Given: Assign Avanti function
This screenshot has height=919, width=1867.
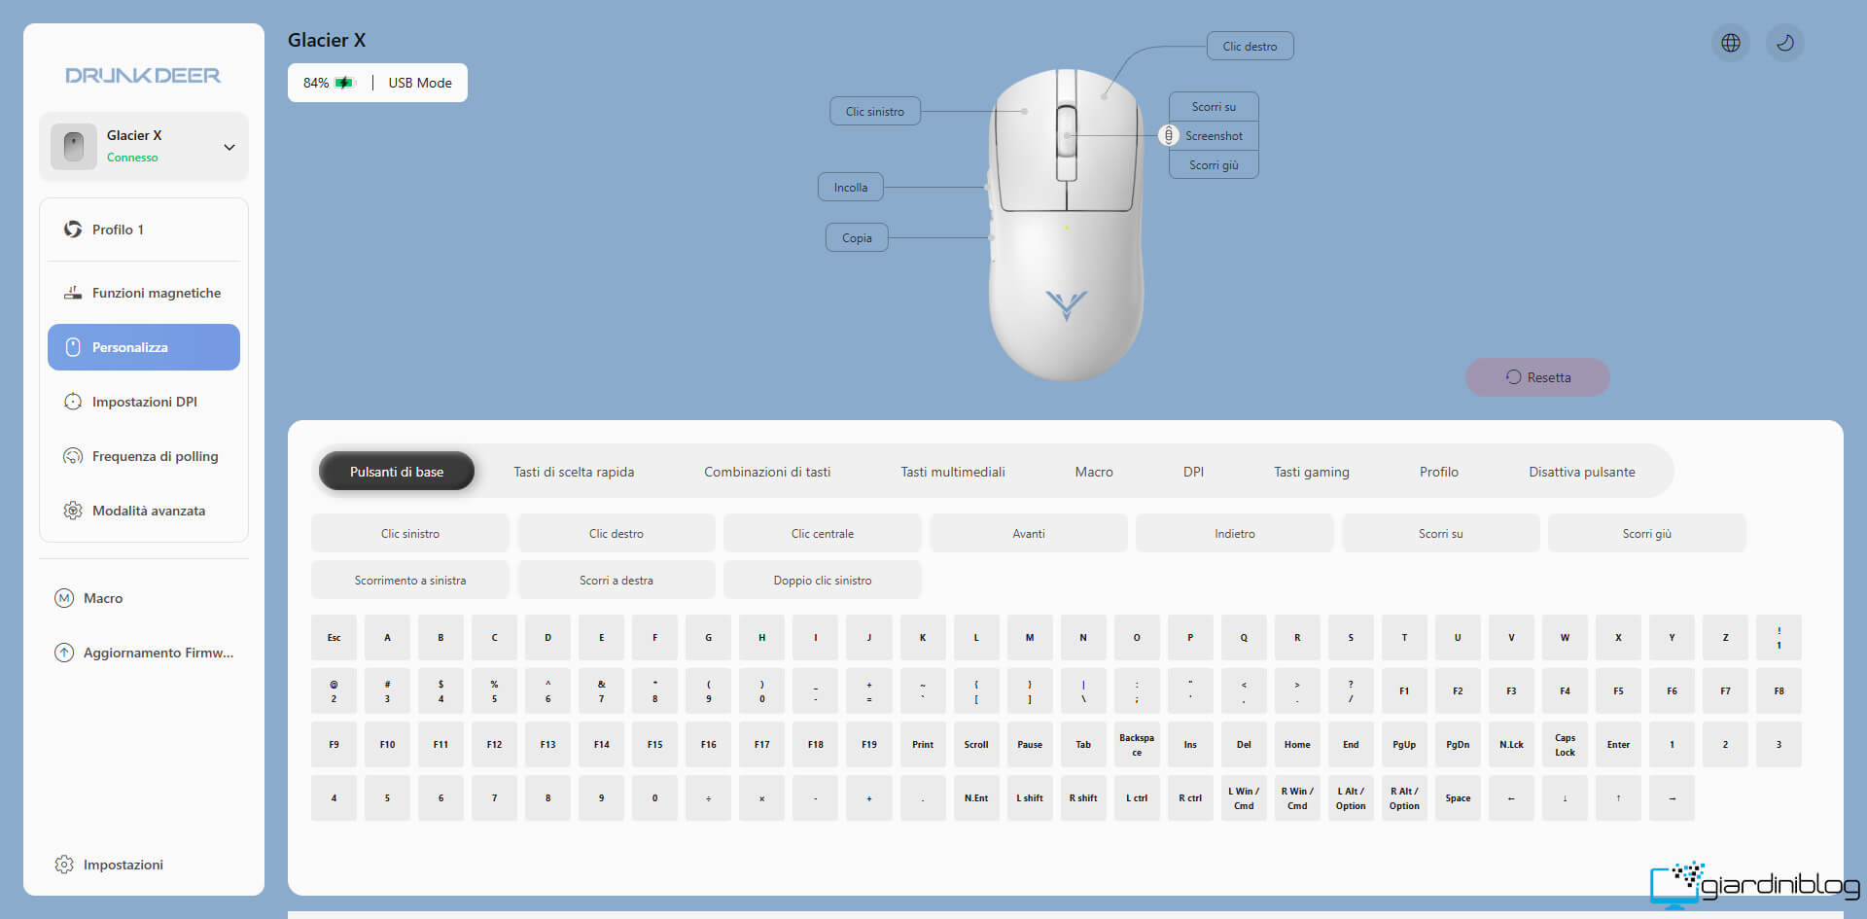Looking at the screenshot, I should (1029, 534).
